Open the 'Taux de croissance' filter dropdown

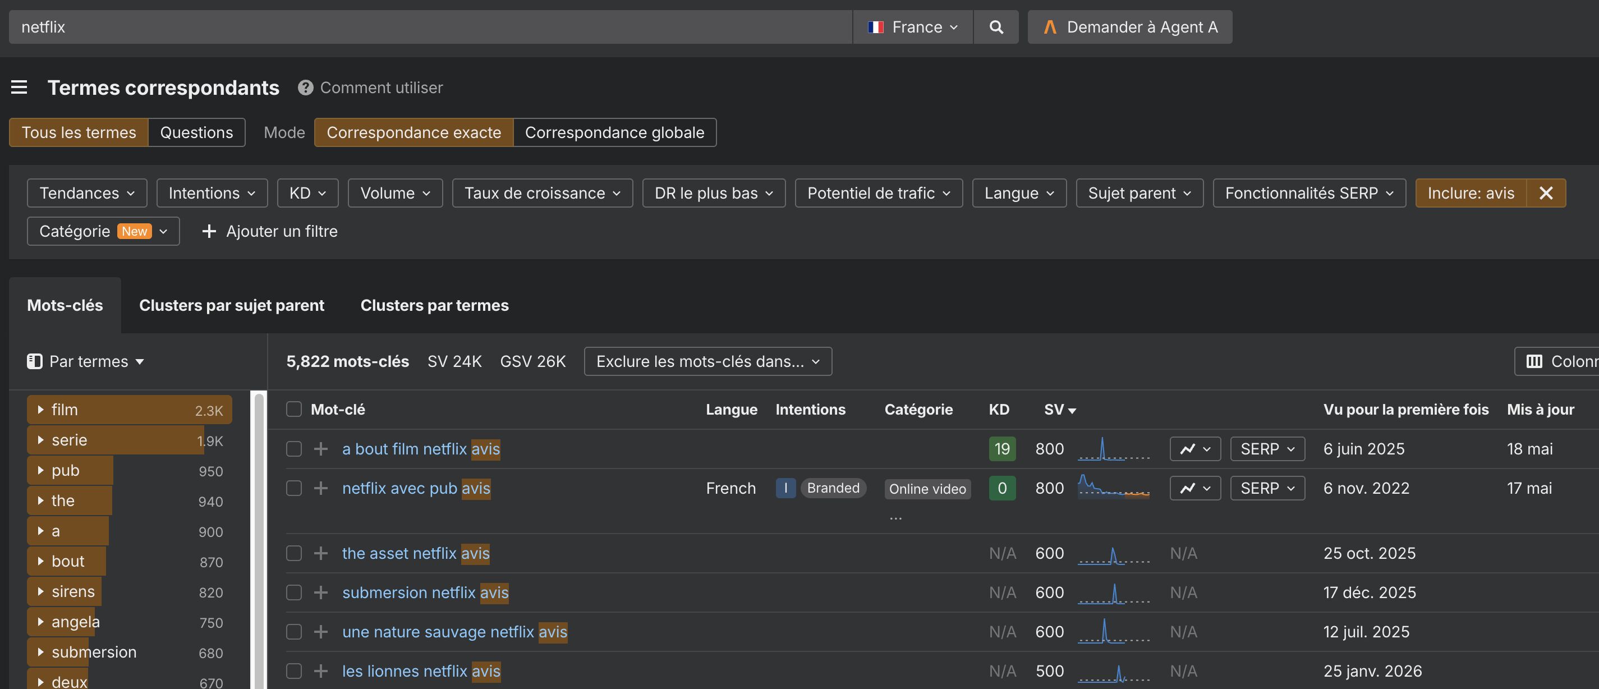click(542, 193)
